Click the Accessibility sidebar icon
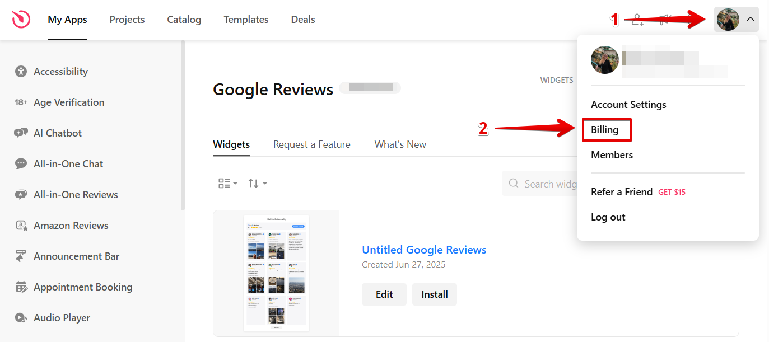 coord(21,72)
